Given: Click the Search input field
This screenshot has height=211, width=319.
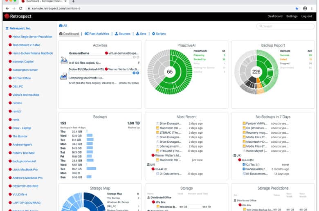Looking at the screenshot, I should point(285,26).
